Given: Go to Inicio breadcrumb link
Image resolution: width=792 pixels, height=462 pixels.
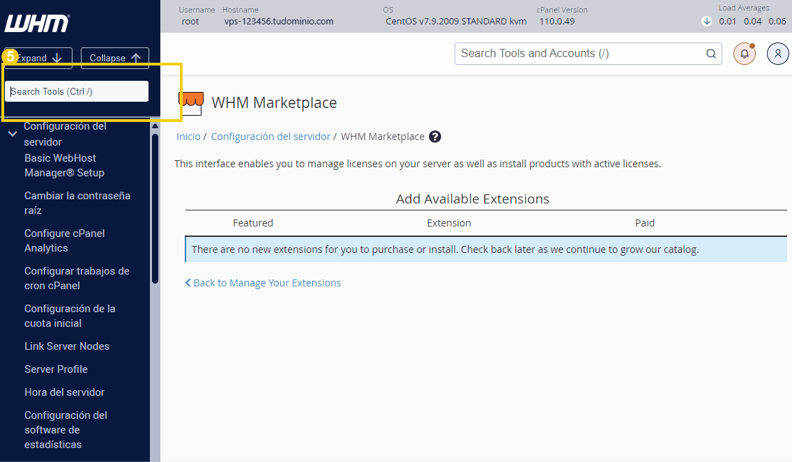Looking at the screenshot, I should click(x=188, y=137).
